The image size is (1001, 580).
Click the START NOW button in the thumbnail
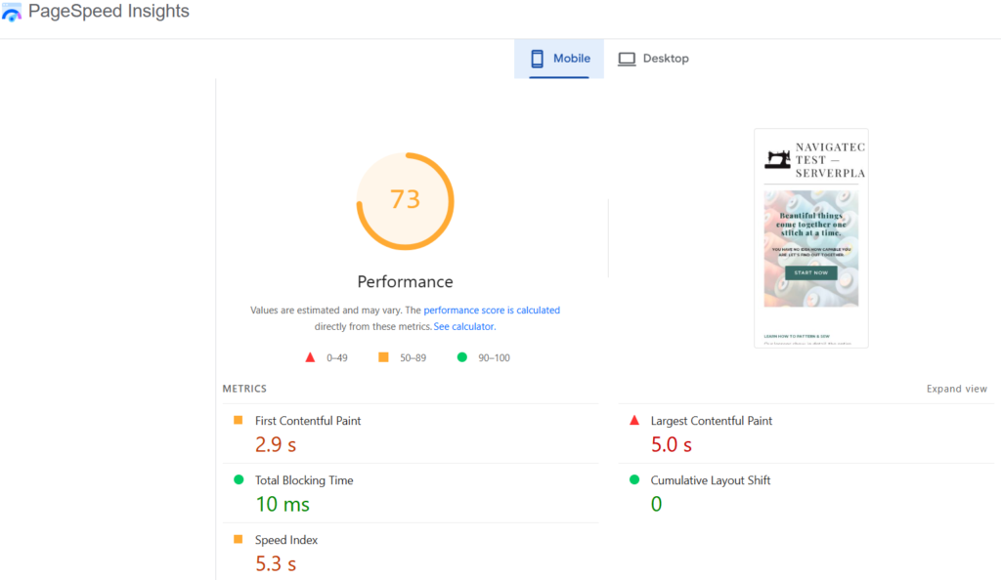tap(810, 272)
